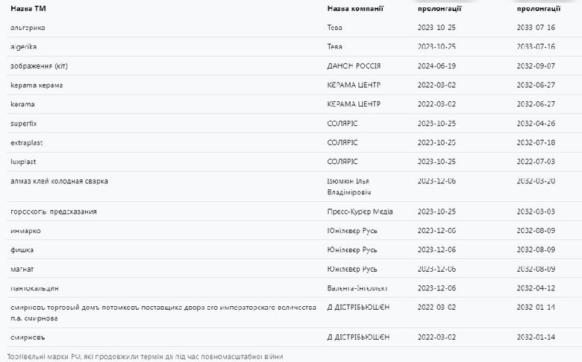Click date '2032-08-09' in фишка row

[536, 250]
